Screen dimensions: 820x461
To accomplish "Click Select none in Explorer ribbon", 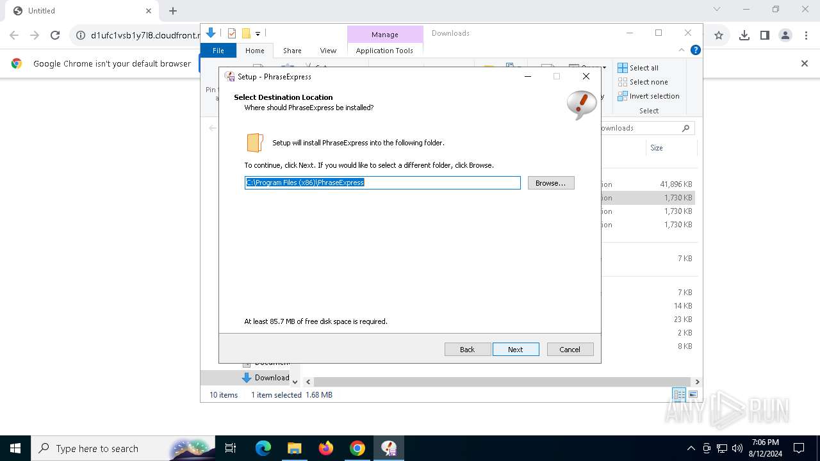I will [643, 82].
